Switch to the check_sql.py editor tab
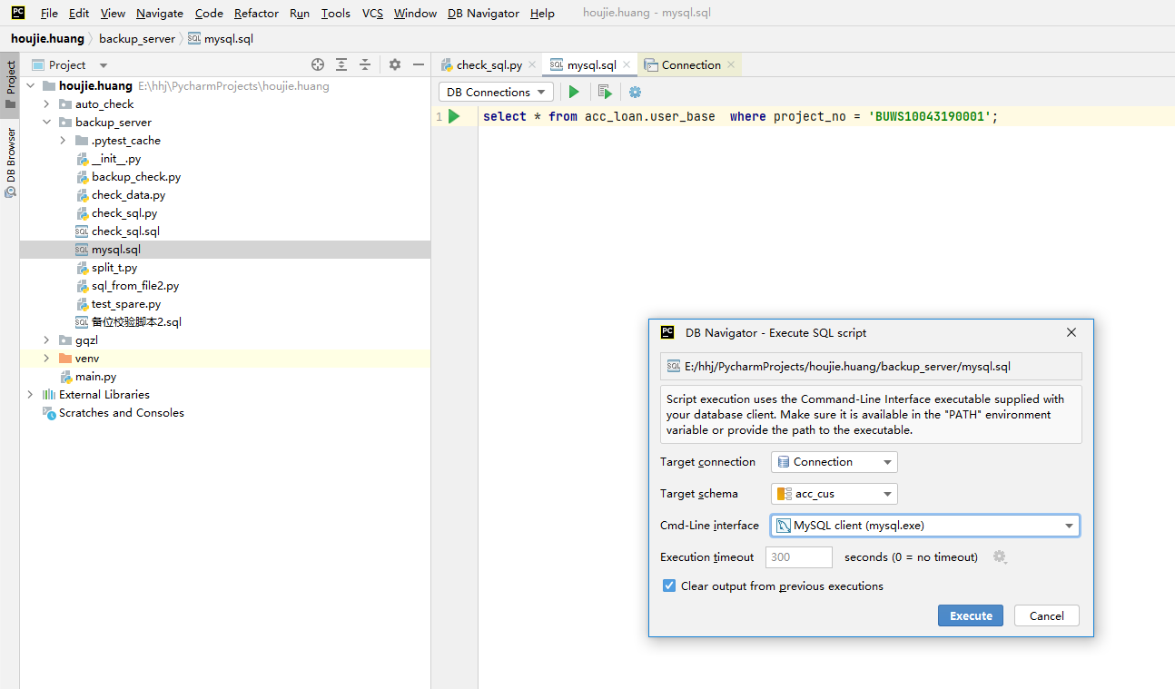1175x689 pixels. click(489, 64)
